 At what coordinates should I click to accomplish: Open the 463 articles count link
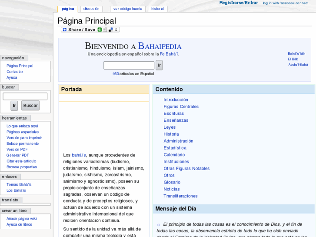(116, 74)
